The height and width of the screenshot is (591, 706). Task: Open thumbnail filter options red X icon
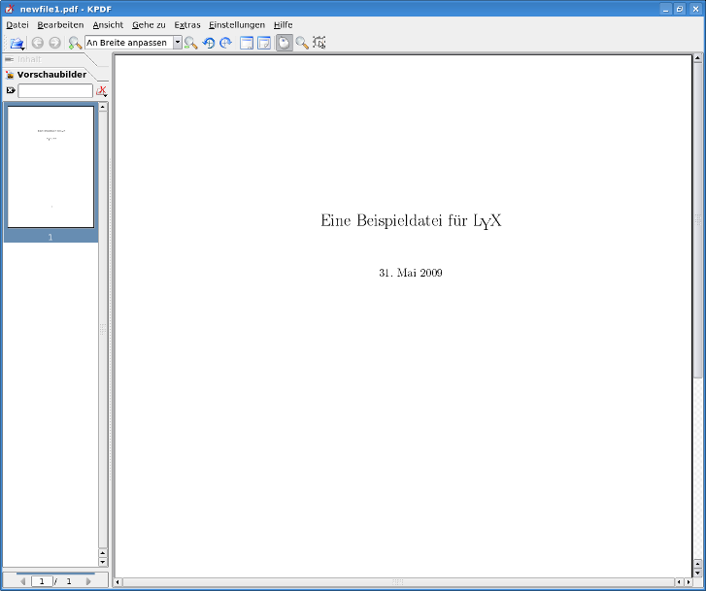click(x=102, y=91)
